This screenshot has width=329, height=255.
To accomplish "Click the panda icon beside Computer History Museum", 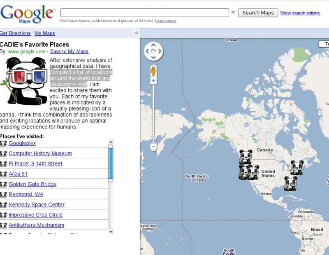I will pyautogui.click(x=3, y=154).
